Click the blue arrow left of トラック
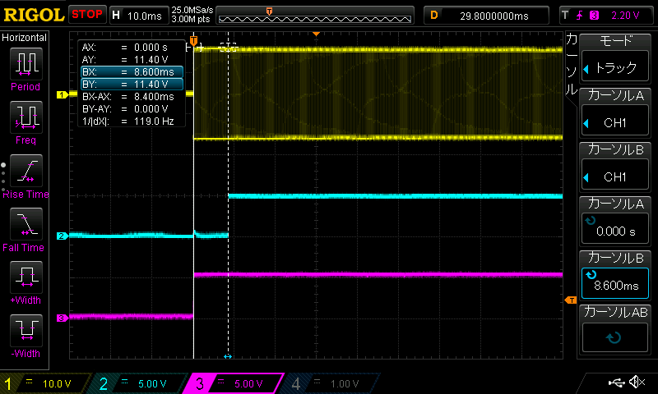Screen dimensions: 658x394 point(586,69)
